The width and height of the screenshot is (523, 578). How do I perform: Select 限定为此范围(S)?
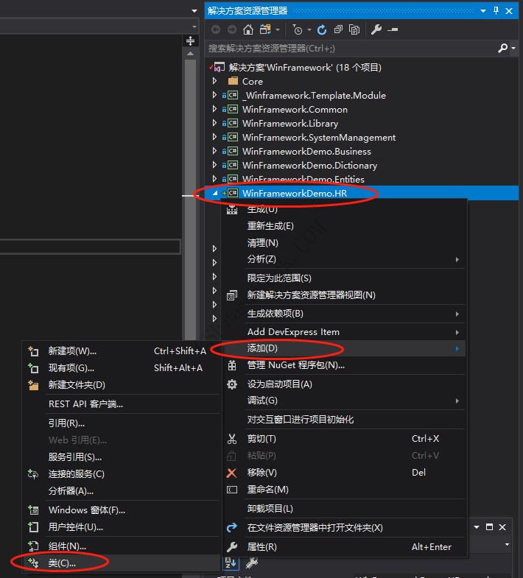[x=344, y=278]
